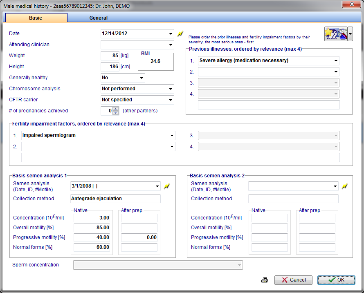Click native Normal forms field in analysis 1
364x293 pixels.
92,247
